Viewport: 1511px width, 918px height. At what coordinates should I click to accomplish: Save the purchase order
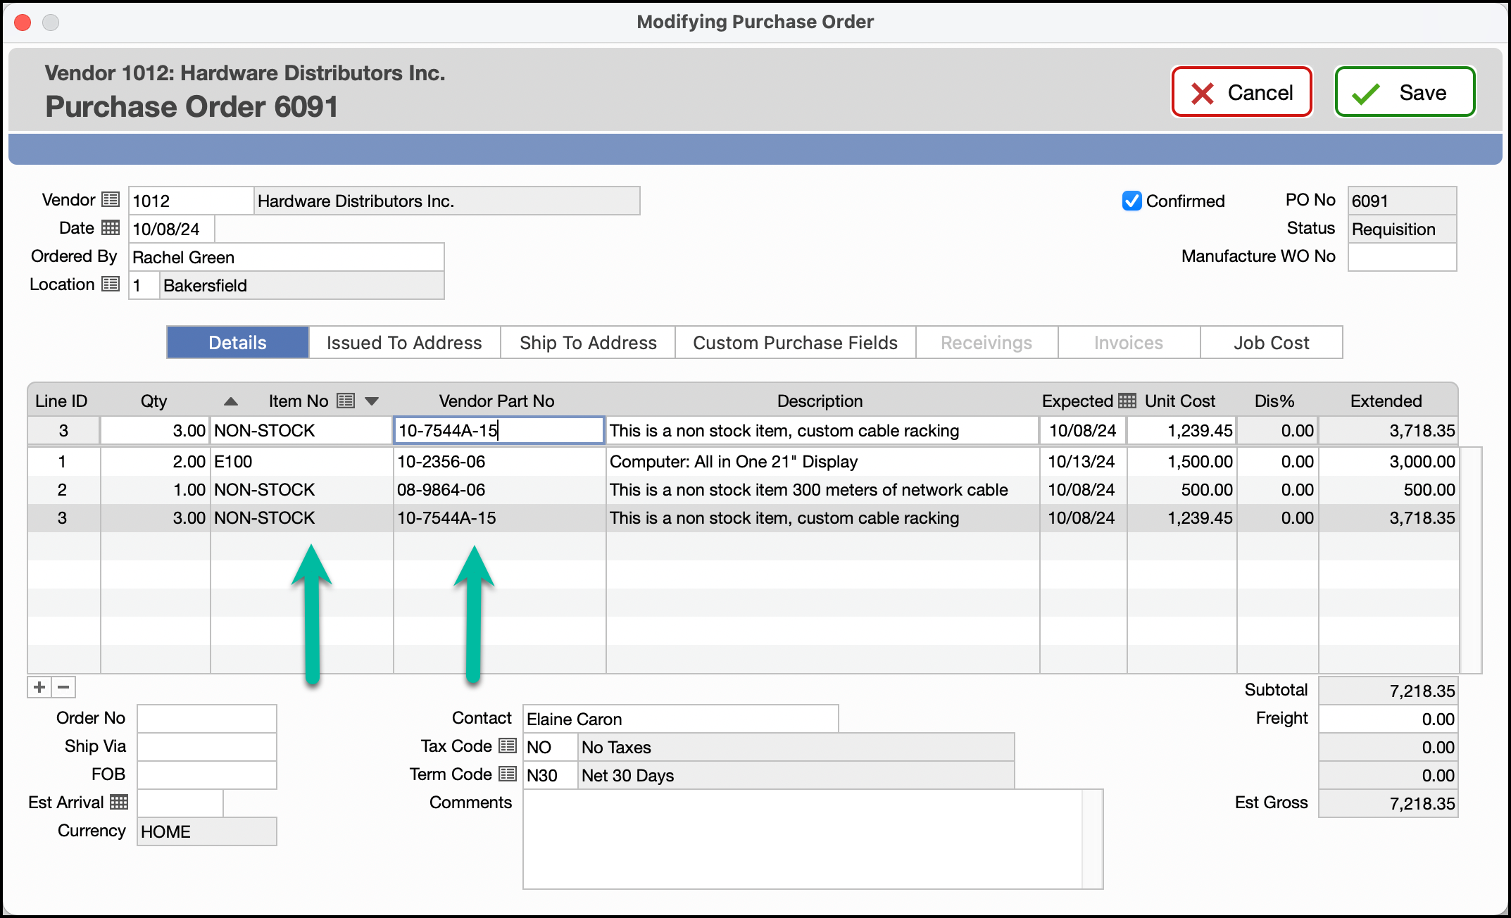click(x=1405, y=92)
